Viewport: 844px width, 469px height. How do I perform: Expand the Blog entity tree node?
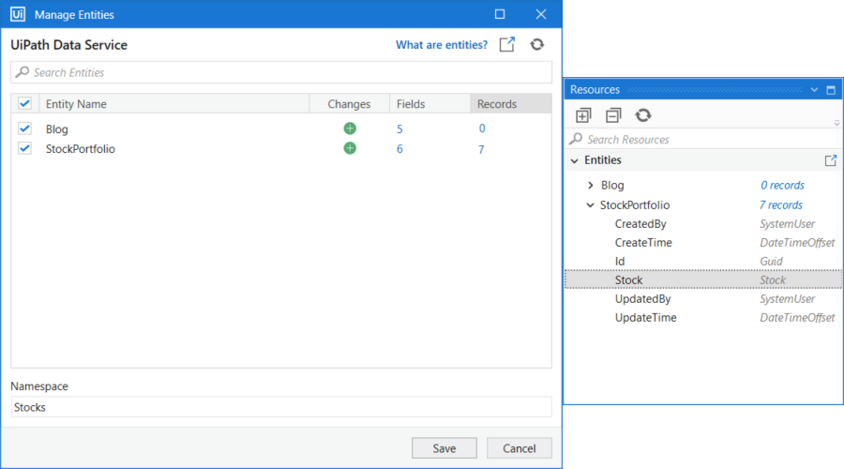(x=590, y=186)
